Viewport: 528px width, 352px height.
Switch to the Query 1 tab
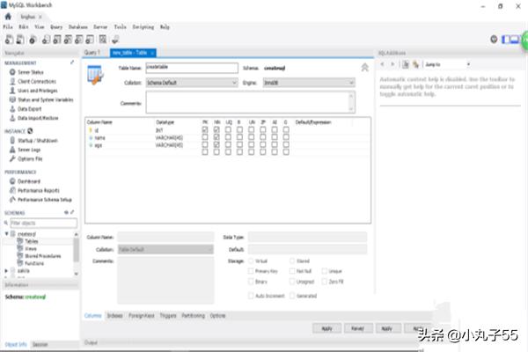(92, 53)
